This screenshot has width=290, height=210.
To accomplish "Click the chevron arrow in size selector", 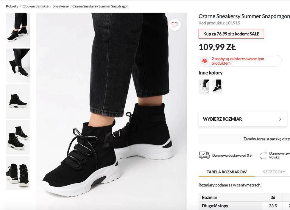I will coord(280,119).
